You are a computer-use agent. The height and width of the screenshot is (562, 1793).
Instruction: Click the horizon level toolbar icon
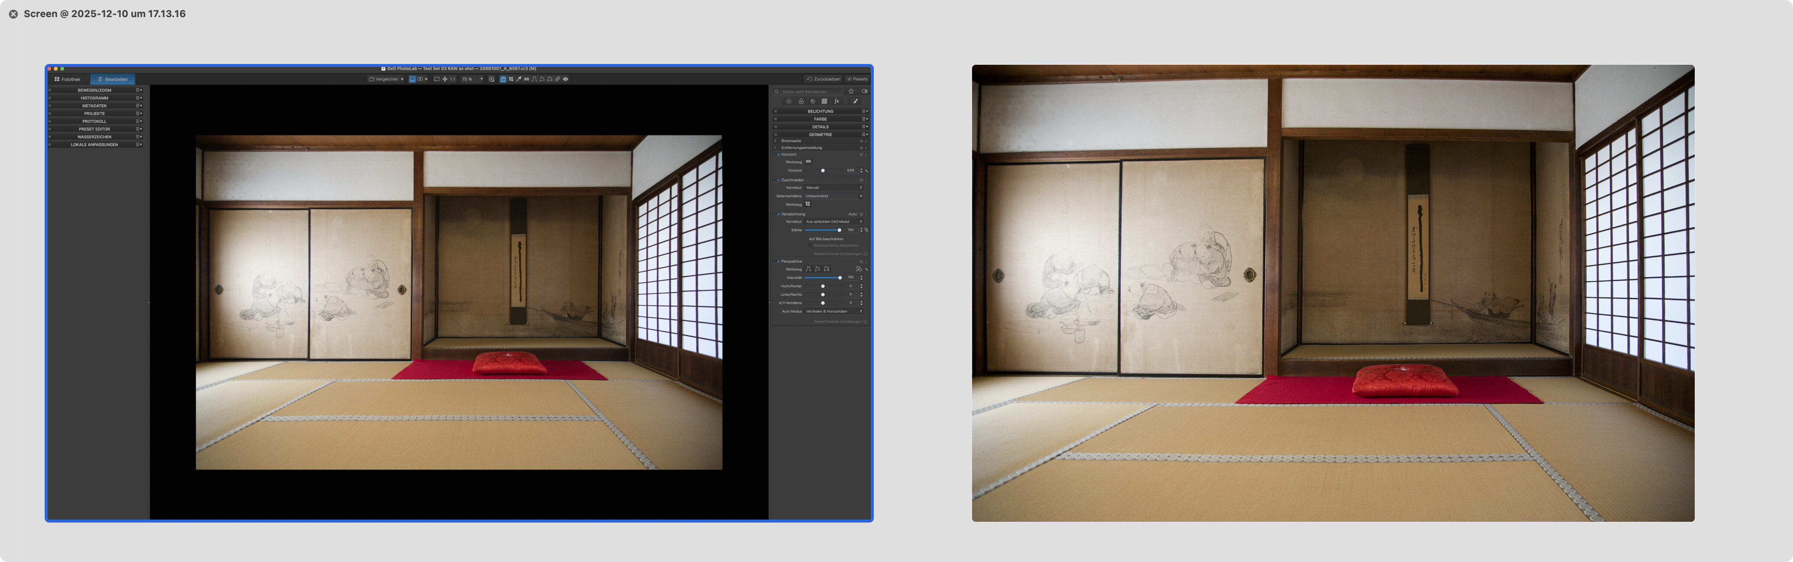pyautogui.click(x=526, y=79)
